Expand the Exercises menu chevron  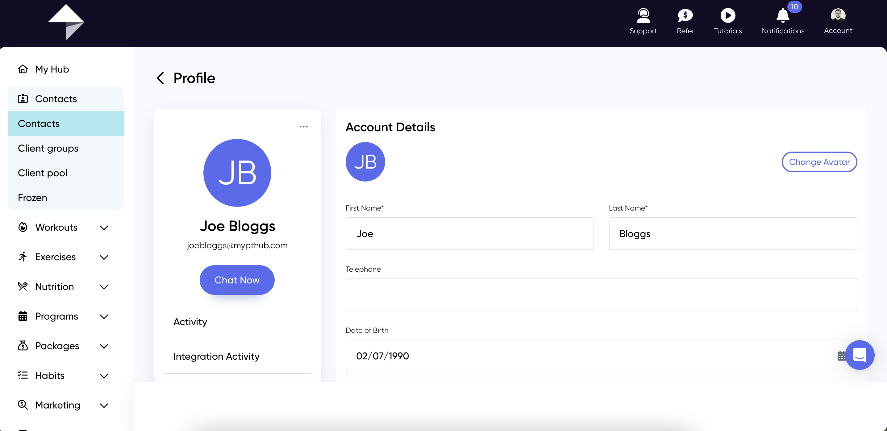[x=104, y=257]
